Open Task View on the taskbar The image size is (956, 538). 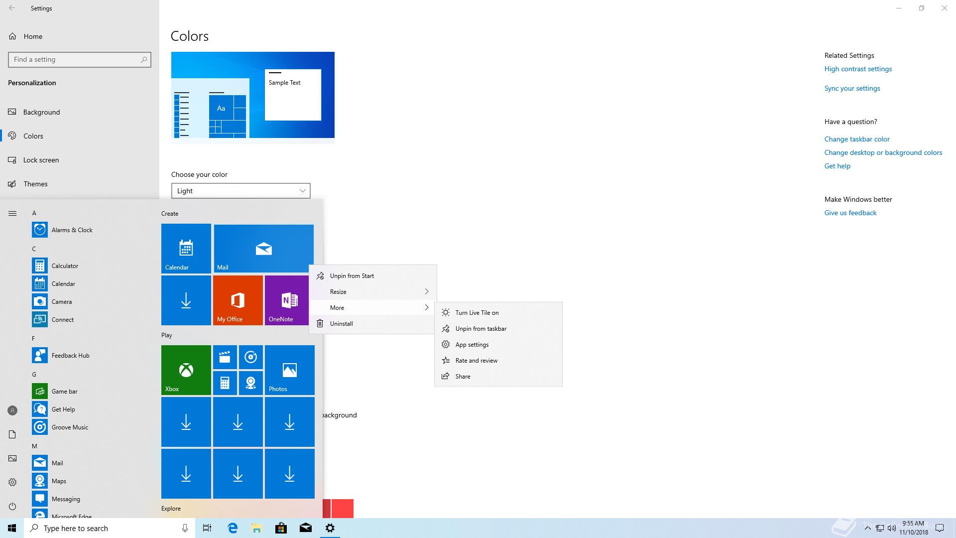[x=207, y=528]
